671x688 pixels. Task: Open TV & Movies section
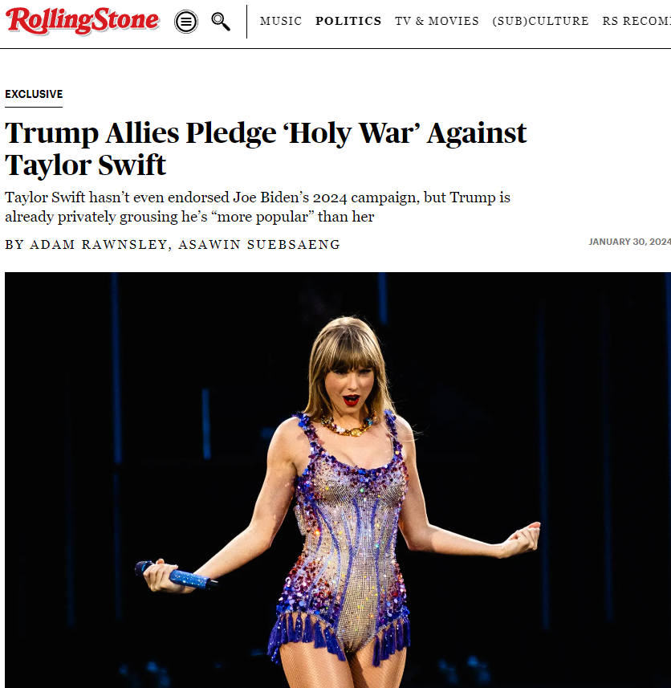click(437, 21)
